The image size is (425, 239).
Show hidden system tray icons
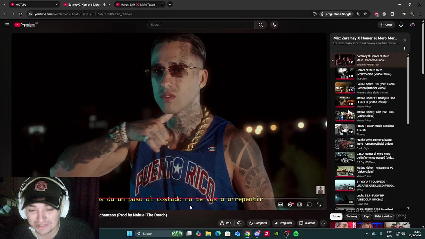[367, 234]
